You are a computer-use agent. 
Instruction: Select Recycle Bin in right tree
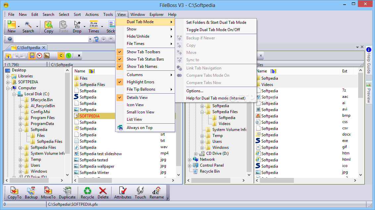tap(210, 171)
